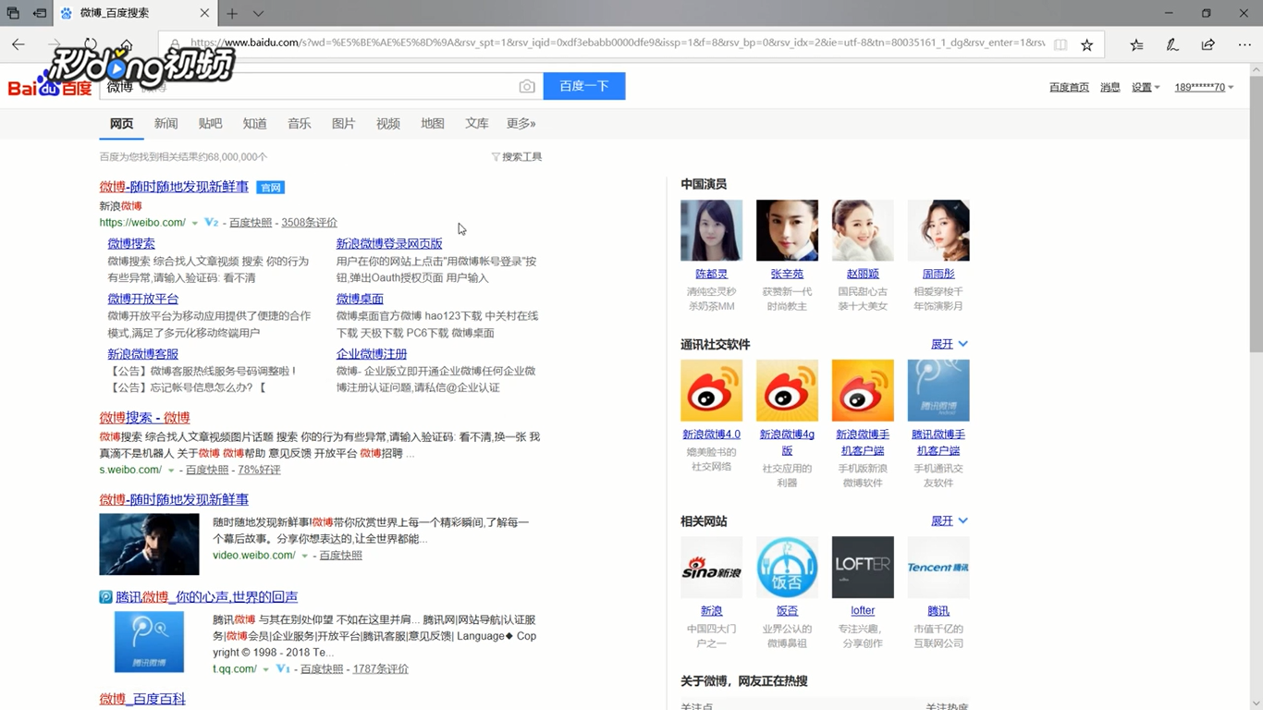Click the Sina 新浪 logo thumbnail
The height and width of the screenshot is (710, 1263).
pos(711,567)
